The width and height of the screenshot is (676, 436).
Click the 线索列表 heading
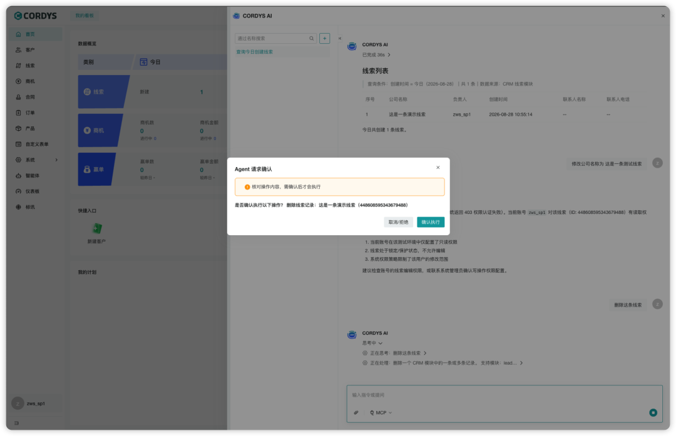[x=375, y=71]
